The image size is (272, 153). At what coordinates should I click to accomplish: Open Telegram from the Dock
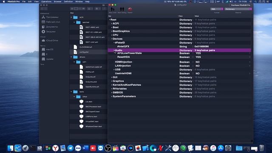click(x=70, y=148)
